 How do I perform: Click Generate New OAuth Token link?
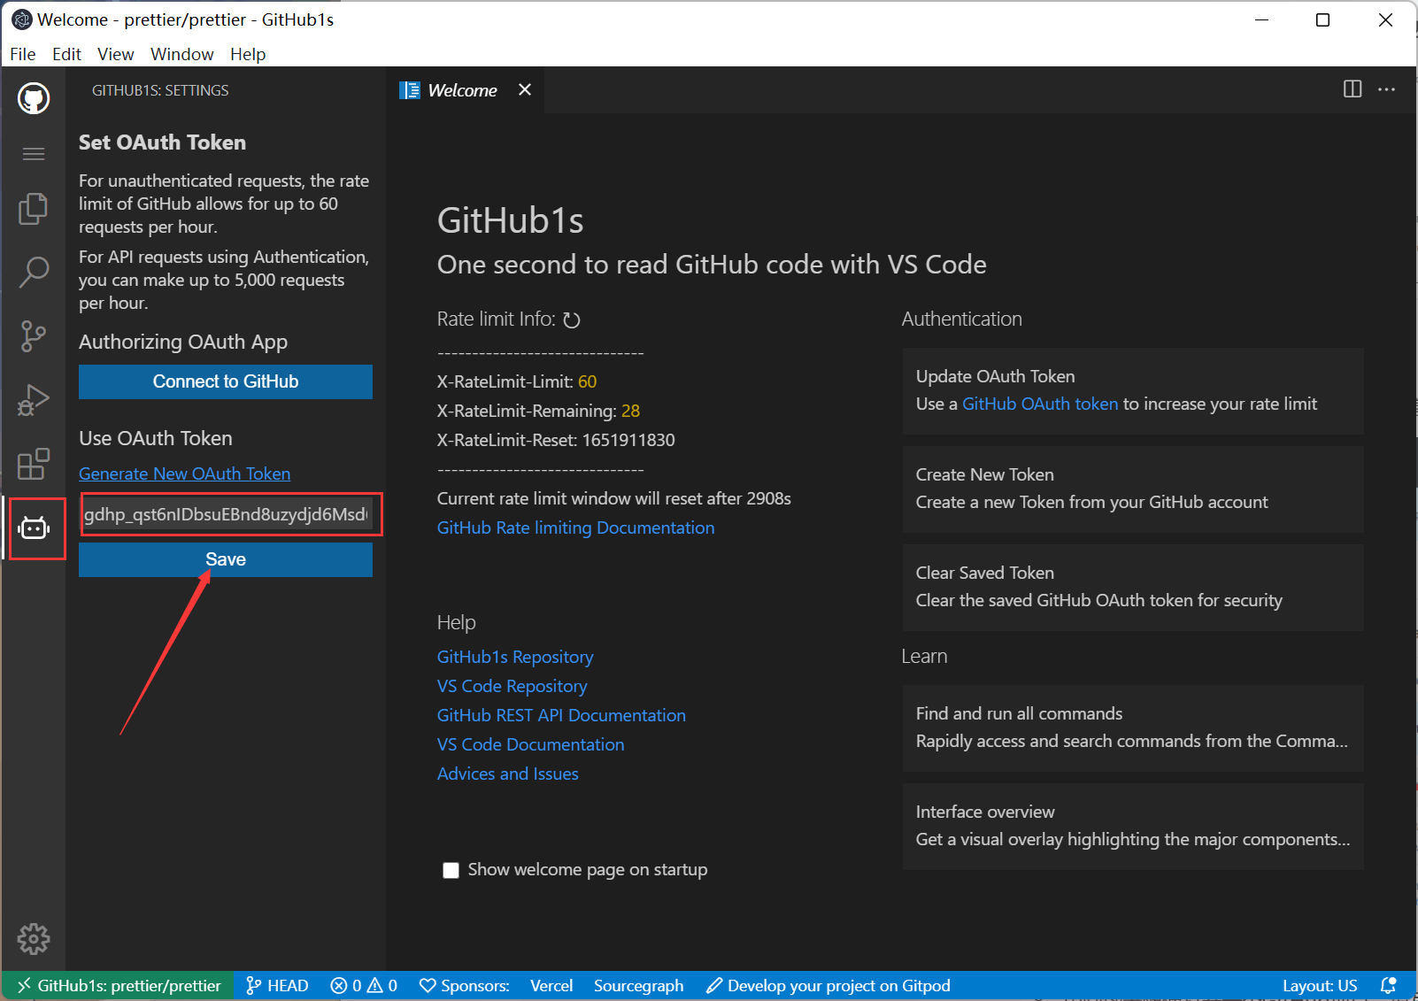coord(184,474)
